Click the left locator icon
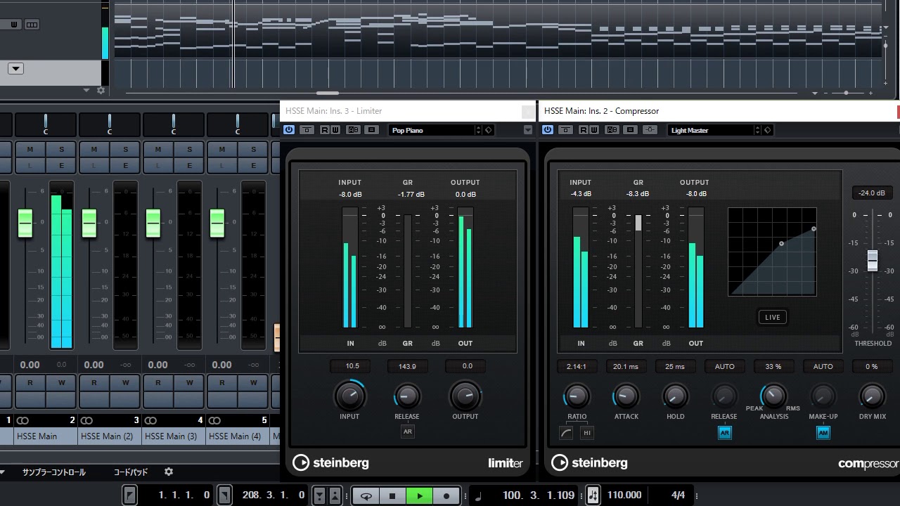 click(130, 495)
